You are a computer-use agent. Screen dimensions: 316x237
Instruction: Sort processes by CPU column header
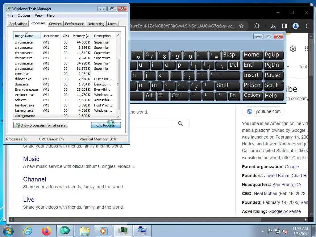[66, 36]
